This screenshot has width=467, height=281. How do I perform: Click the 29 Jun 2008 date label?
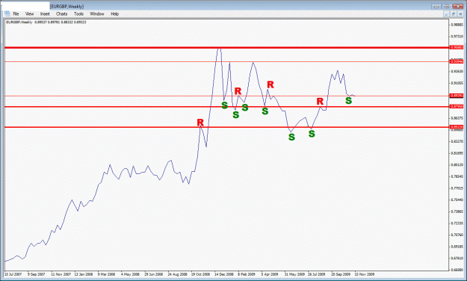click(154, 274)
